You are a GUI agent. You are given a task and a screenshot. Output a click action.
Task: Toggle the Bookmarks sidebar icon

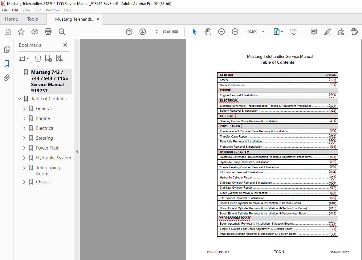tap(7, 64)
